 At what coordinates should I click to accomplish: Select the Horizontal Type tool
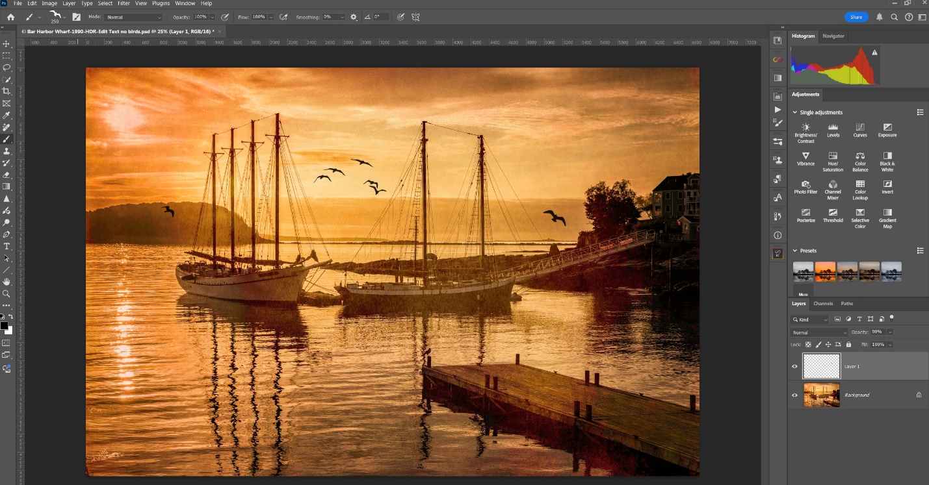pos(7,246)
